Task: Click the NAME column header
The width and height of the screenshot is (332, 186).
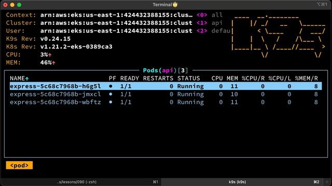Action: click(17, 79)
